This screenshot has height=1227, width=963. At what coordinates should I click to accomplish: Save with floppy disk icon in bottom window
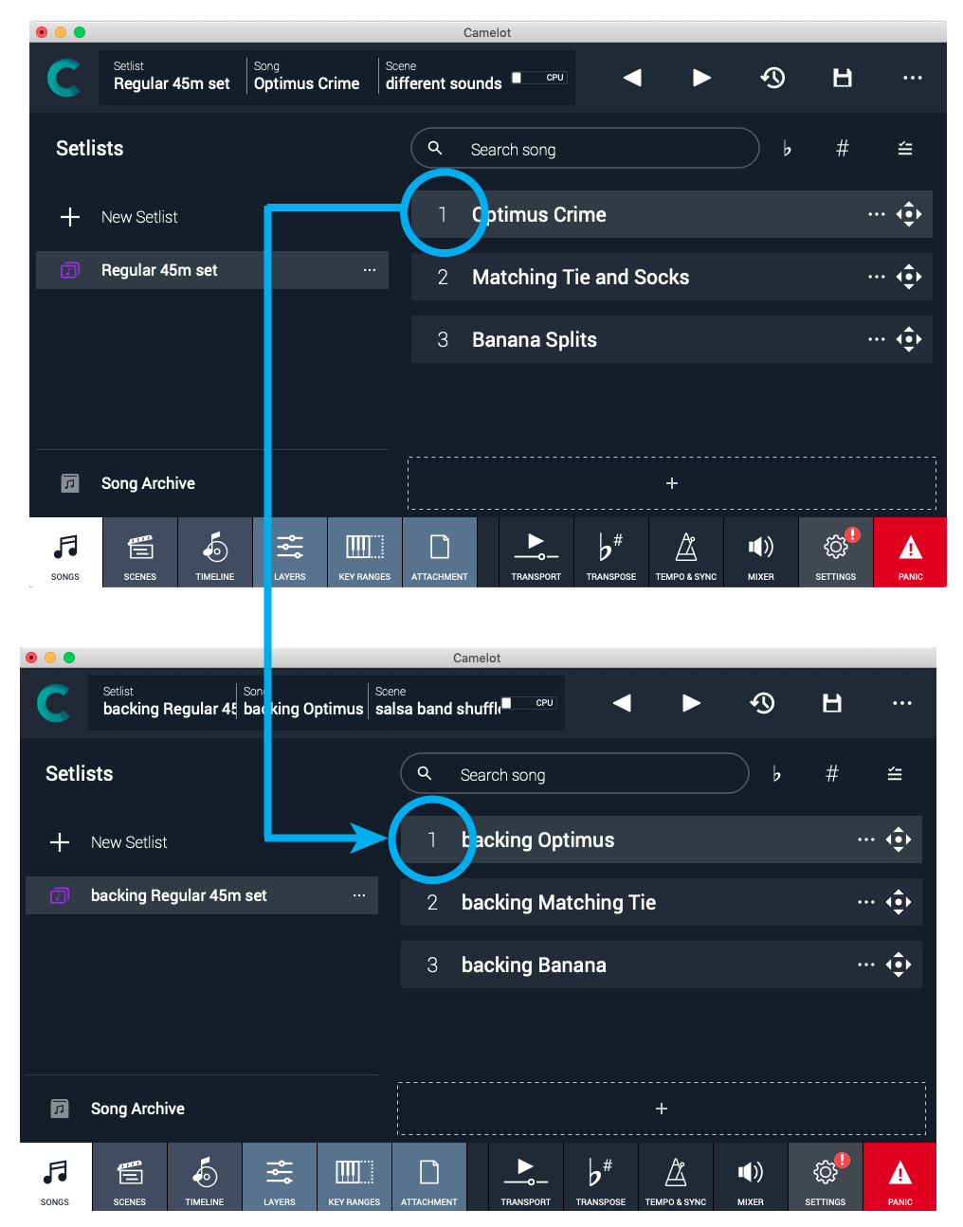click(x=832, y=703)
